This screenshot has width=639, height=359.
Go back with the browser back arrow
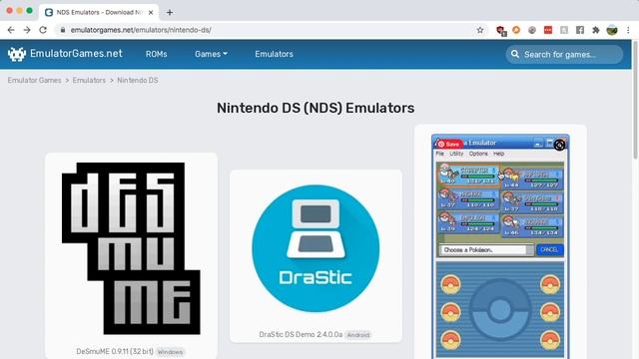coord(11,30)
